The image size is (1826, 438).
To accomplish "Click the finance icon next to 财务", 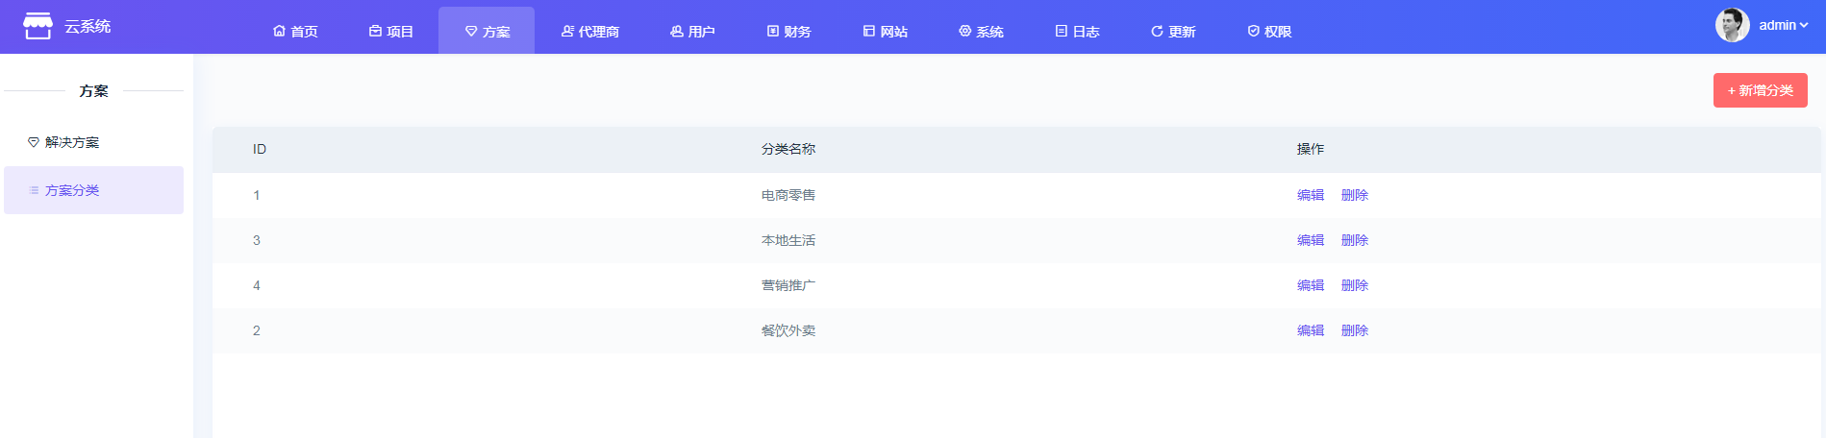I will [x=773, y=31].
